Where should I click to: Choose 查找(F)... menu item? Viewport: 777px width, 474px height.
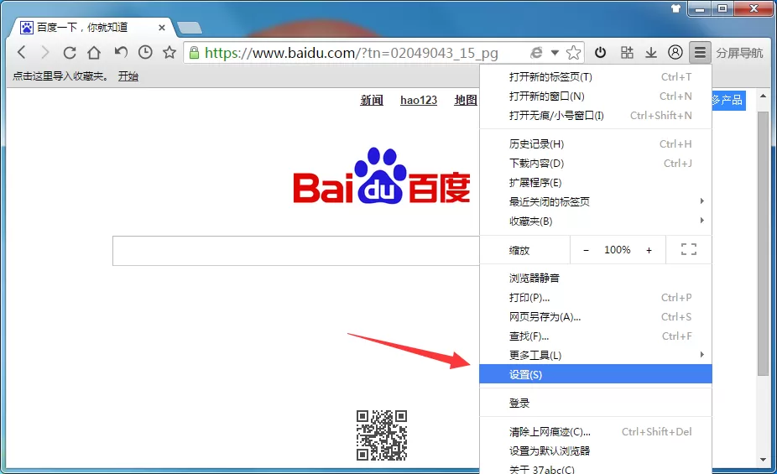pos(595,336)
